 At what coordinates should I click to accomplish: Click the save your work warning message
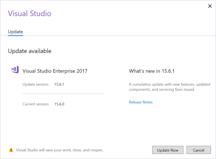(60, 150)
